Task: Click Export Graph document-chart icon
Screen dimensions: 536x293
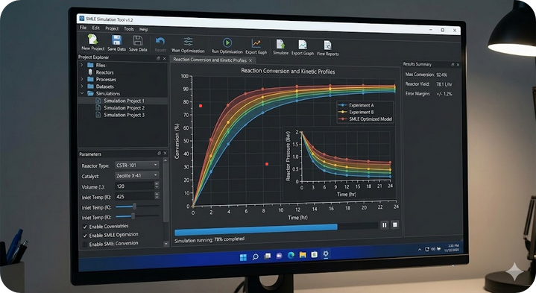Action: [x=303, y=45]
